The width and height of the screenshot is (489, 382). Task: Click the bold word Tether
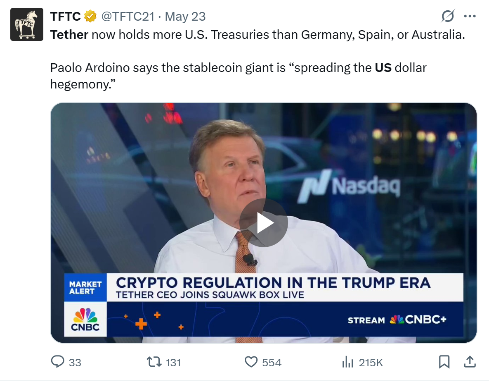69,34
